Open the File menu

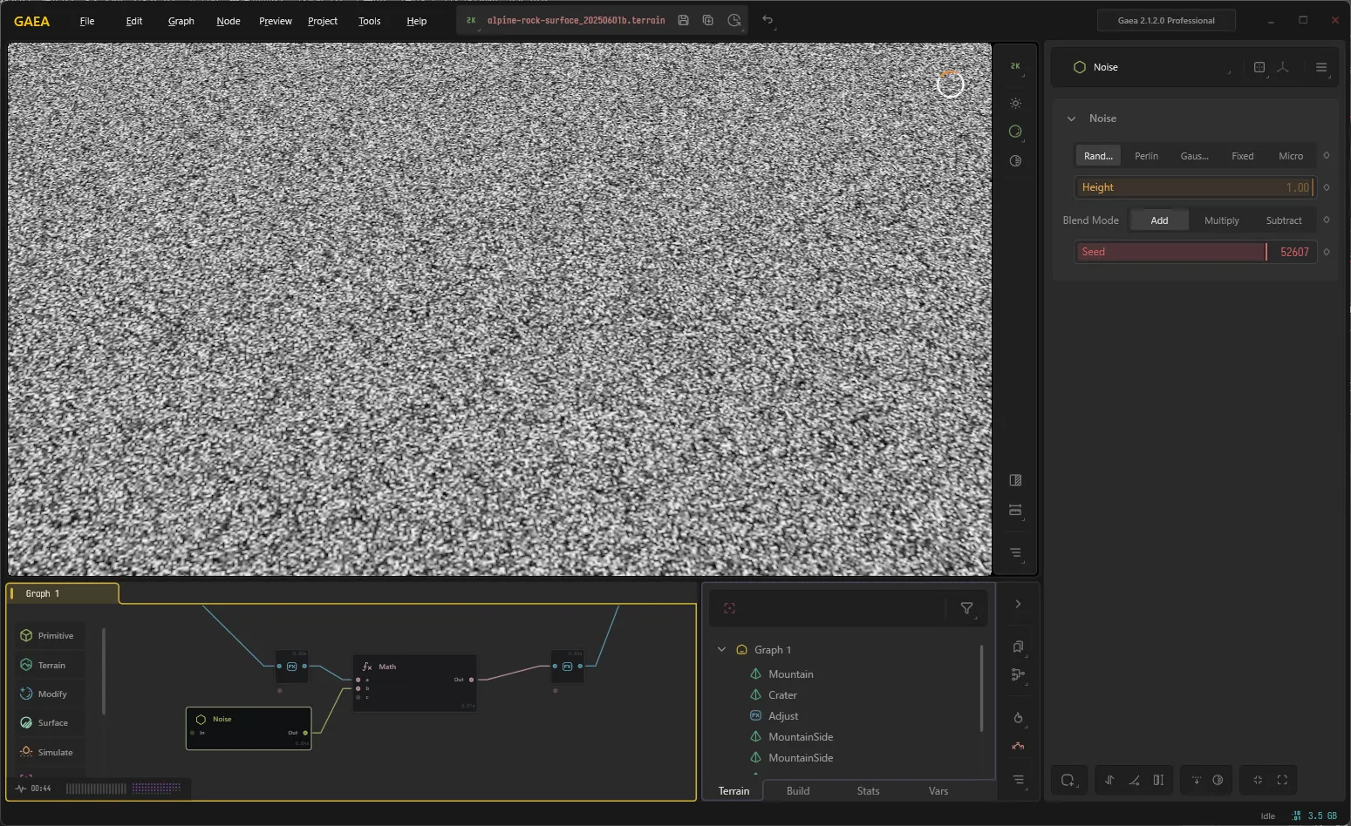87,21
